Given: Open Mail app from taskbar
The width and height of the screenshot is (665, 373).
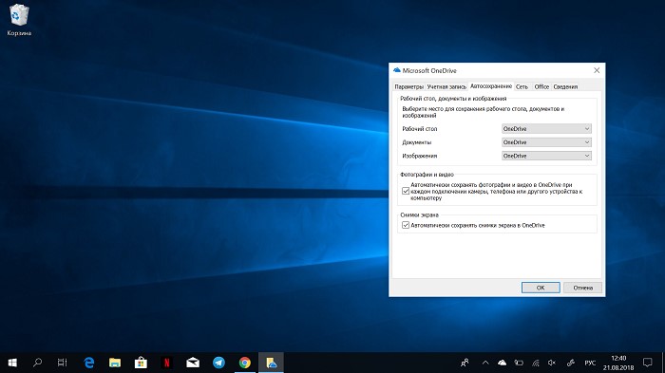Looking at the screenshot, I should pyautogui.click(x=193, y=363).
